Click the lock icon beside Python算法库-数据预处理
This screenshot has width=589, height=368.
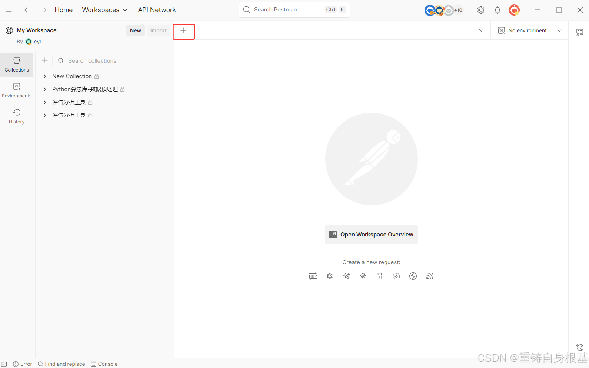pyautogui.click(x=123, y=89)
